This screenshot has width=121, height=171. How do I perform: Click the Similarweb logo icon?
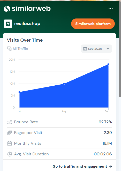(7, 9)
